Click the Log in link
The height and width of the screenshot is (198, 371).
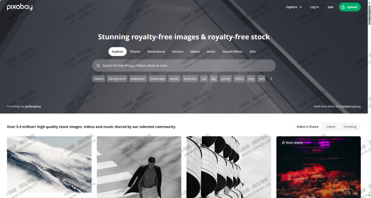point(315,7)
